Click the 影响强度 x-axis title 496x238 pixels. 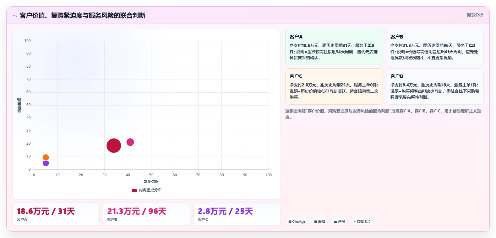[151, 182]
